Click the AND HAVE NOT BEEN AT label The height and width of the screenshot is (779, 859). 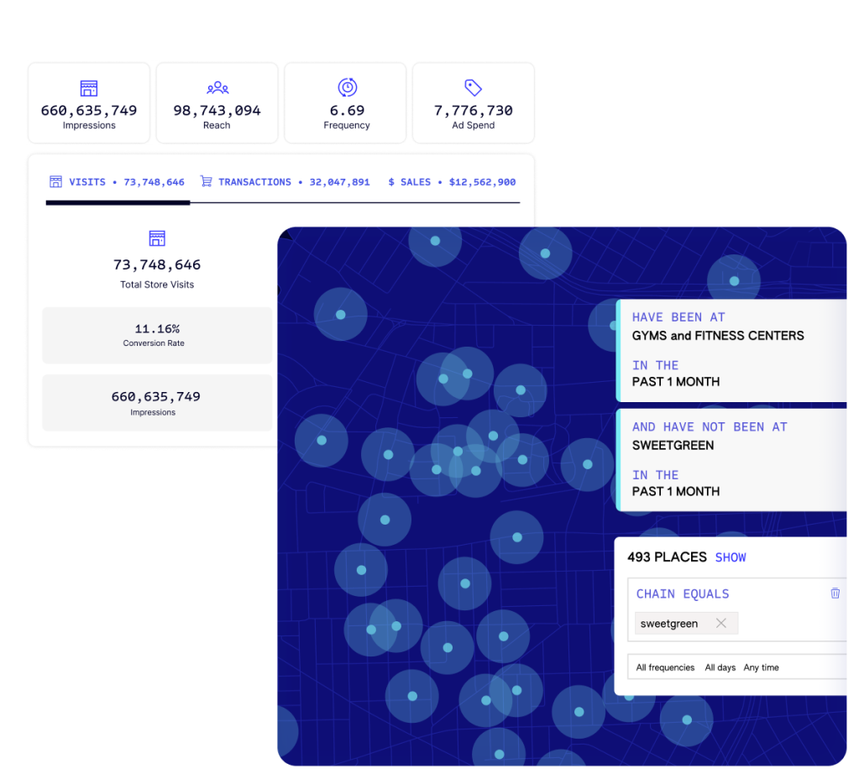710,426
